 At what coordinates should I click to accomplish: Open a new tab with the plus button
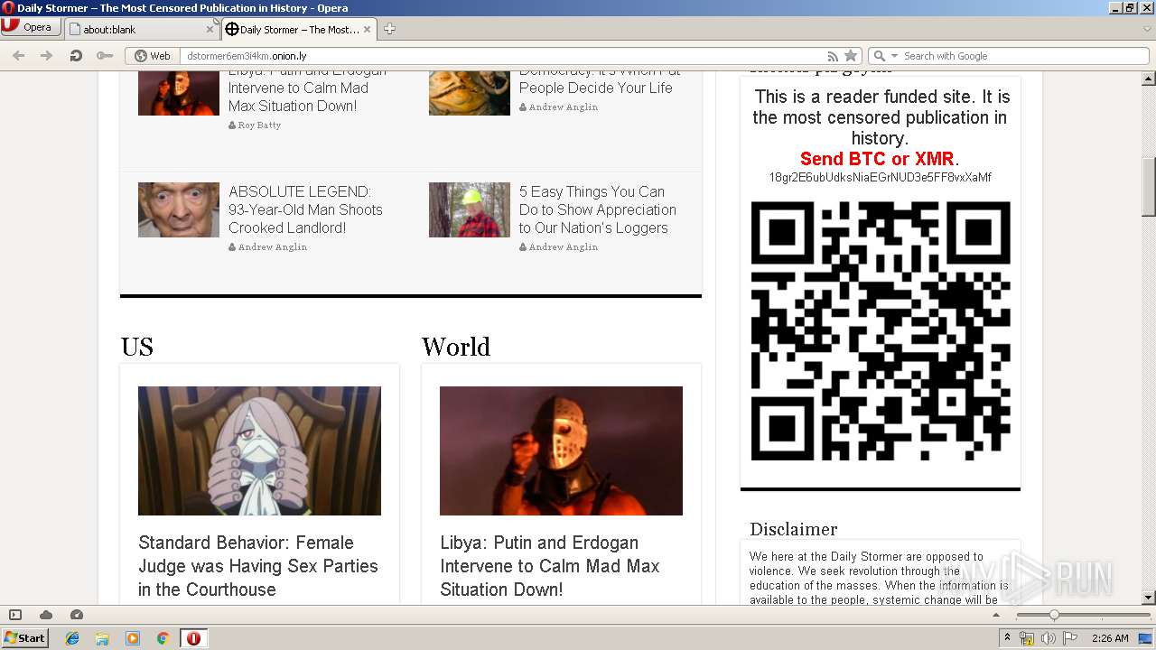tap(389, 29)
